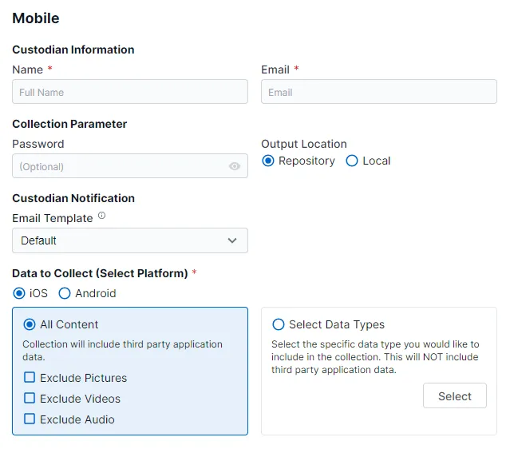Image resolution: width=510 pixels, height=449 pixels.
Task: Click the custodian Email input field
Action: pos(378,92)
